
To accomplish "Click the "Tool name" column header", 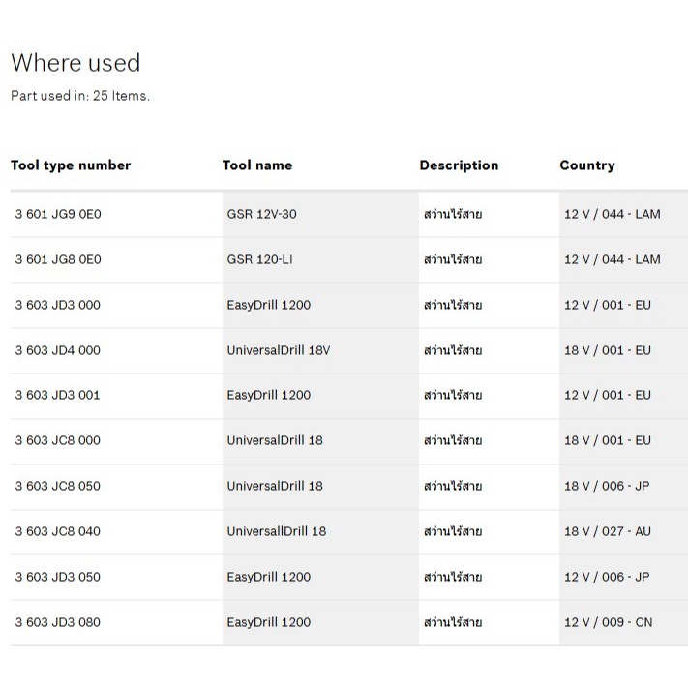I will pos(257,165).
